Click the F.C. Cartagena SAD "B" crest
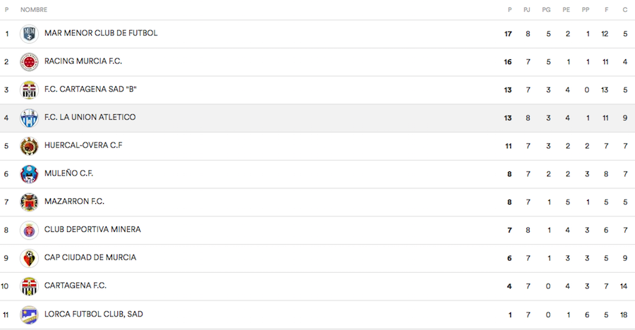Viewport: 635px width, 330px height. pos(29,90)
